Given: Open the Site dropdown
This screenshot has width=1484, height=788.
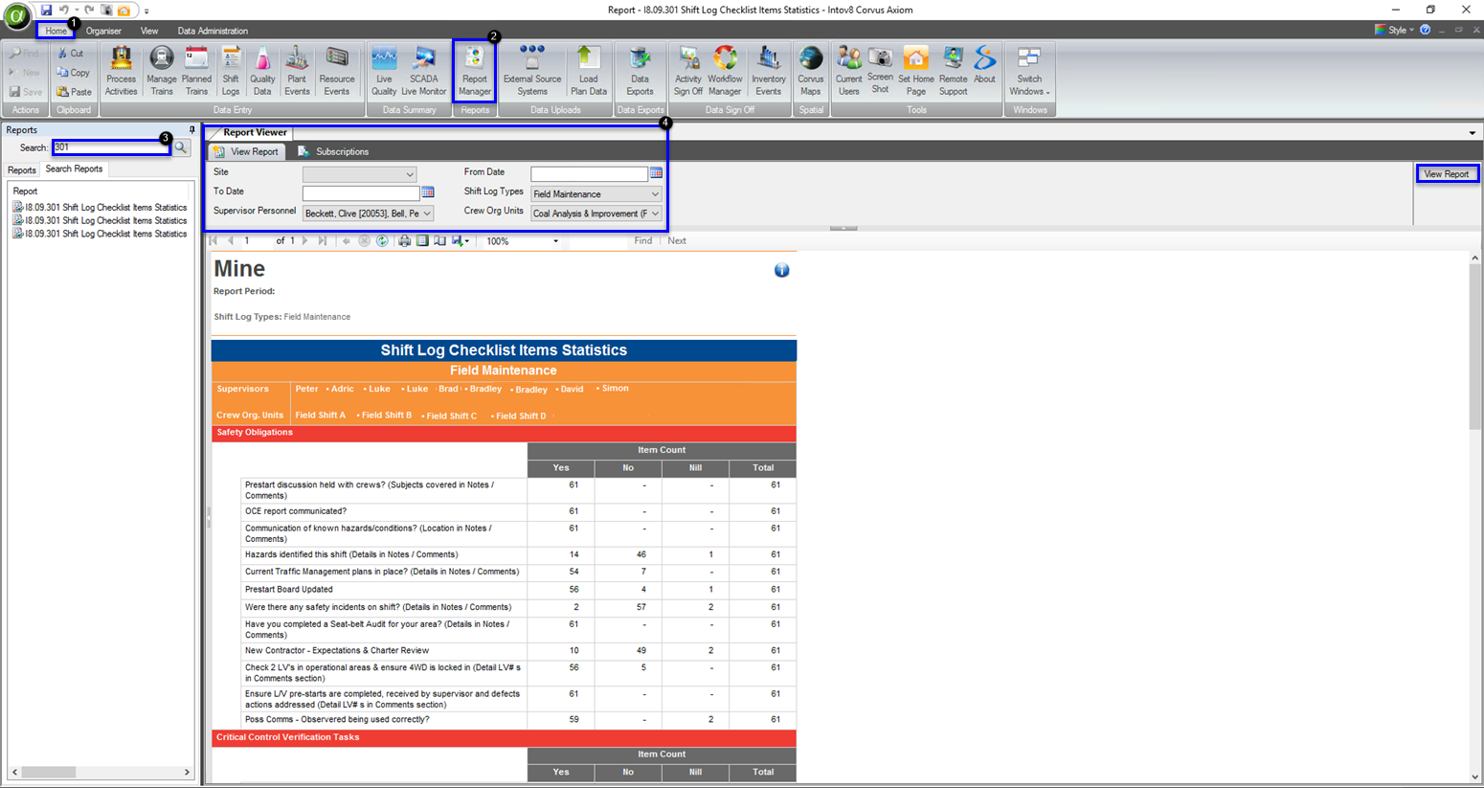Looking at the screenshot, I should click(359, 174).
